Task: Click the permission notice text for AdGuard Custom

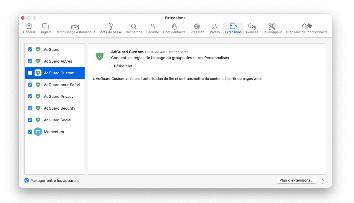Action: tap(177, 79)
